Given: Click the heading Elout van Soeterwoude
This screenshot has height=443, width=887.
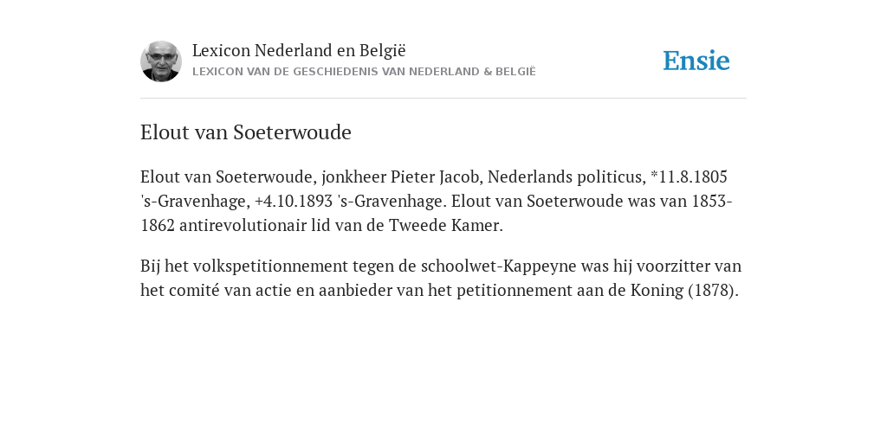Looking at the screenshot, I should pyautogui.click(x=245, y=132).
